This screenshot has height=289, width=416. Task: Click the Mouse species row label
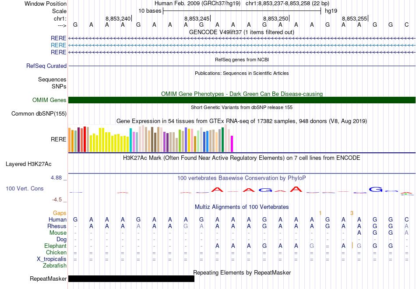coord(58,233)
